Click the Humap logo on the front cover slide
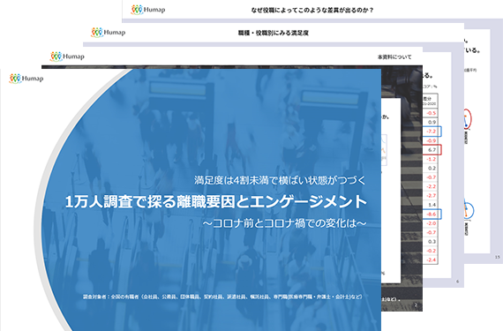Viewport: 503px width, 331px height. 26,79
